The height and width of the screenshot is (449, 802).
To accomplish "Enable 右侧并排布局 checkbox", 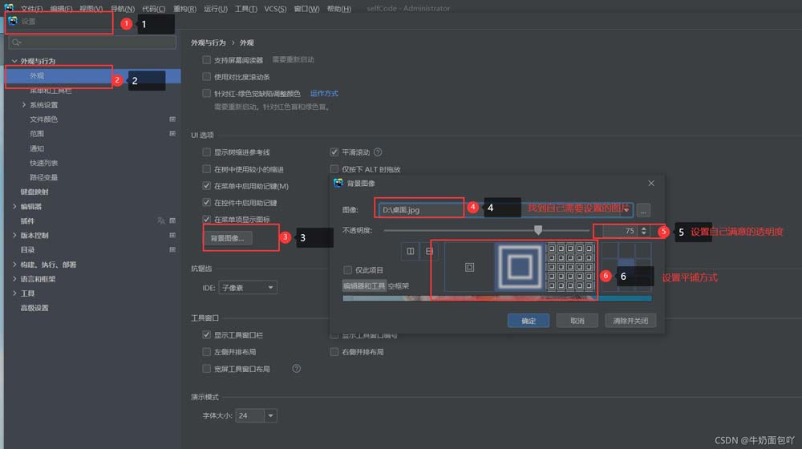I will coord(334,352).
